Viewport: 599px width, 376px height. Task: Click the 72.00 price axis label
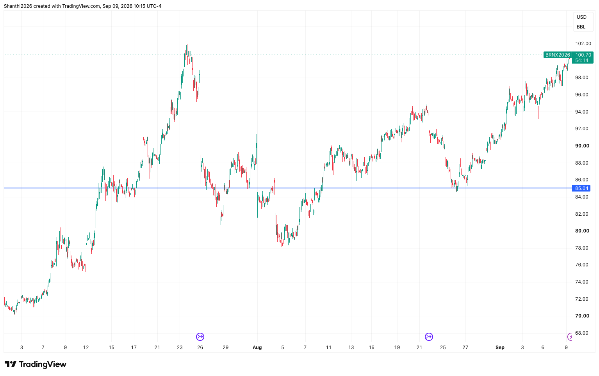tap(581, 299)
